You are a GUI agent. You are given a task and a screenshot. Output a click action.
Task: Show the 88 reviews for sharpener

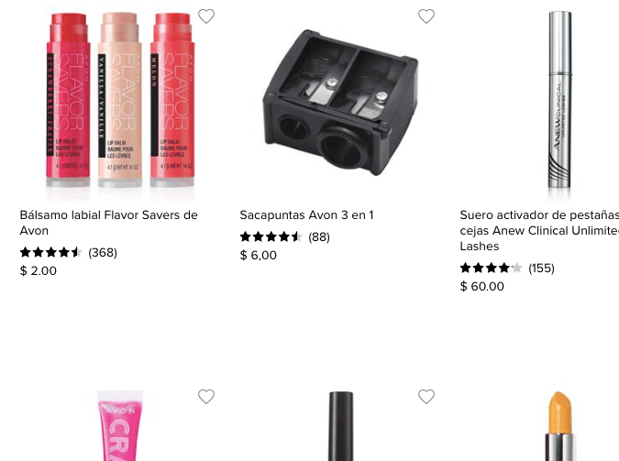(319, 236)
